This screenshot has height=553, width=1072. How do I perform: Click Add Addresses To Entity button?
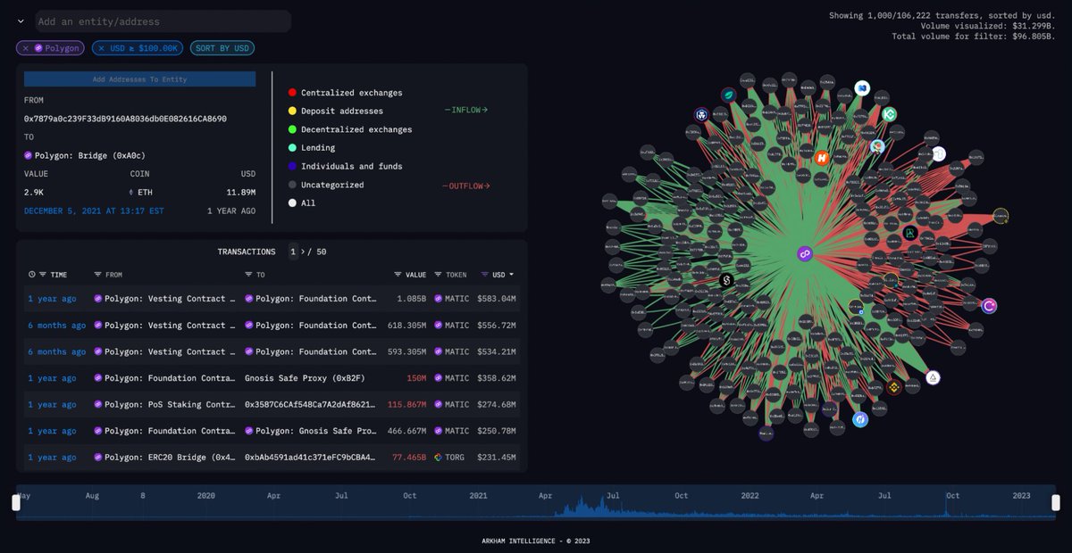(x=140, y=79)
